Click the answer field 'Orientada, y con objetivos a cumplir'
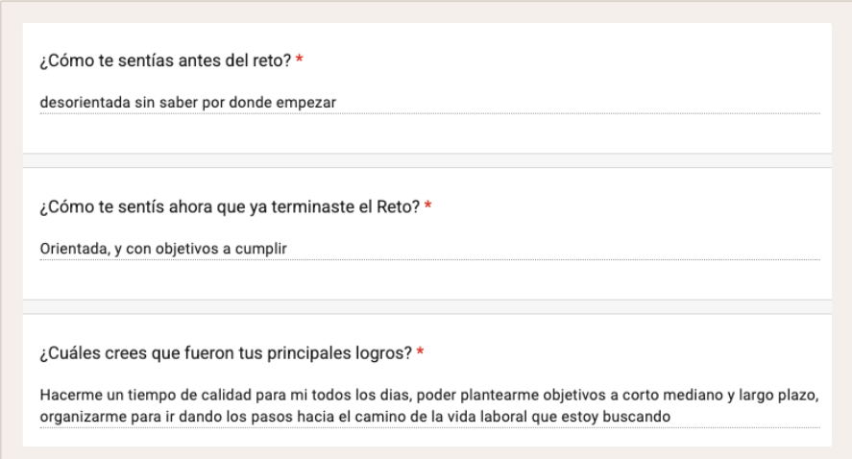The width and height of the screenshot is (852, 459). click(429, 249)
